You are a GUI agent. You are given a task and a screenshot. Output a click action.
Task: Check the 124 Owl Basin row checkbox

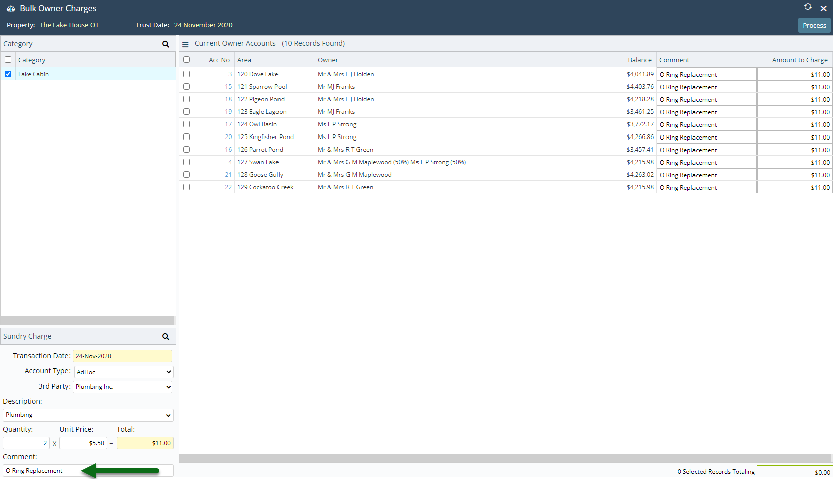[x=186, y=124]
